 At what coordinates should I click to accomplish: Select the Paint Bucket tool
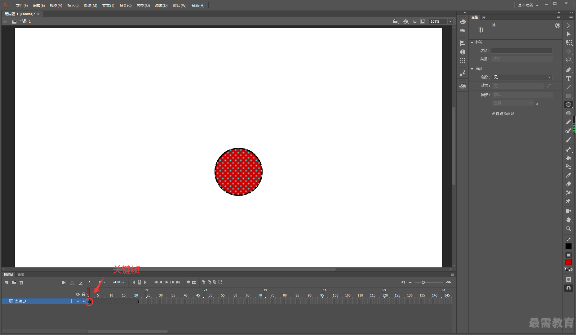click(x=569, y=158)
